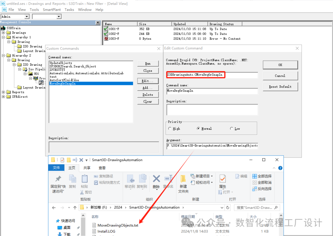This screenshot has height=236, width=333.
Task: Click the Cut (剪切) scissors icon
Action: 82,192
